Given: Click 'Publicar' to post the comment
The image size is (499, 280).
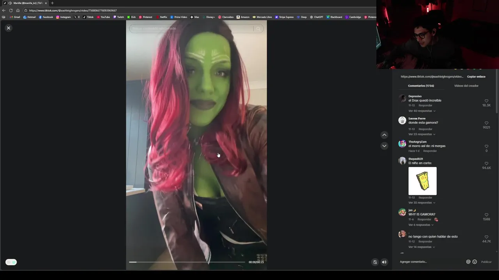Looking at the screenshot, I should (x=486, y=262).
